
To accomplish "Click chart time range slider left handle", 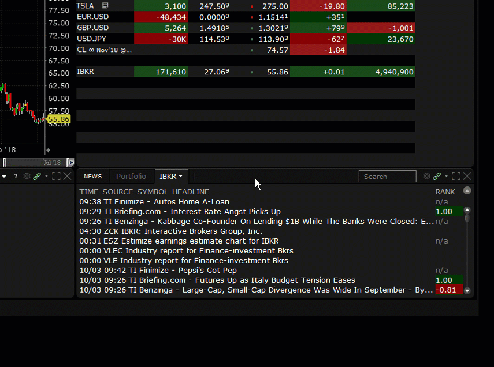I will [5, 162].
